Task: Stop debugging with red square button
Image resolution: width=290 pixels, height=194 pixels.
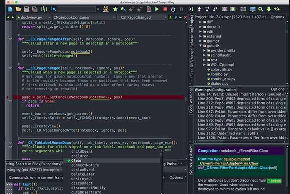Action: coord(165,9)
